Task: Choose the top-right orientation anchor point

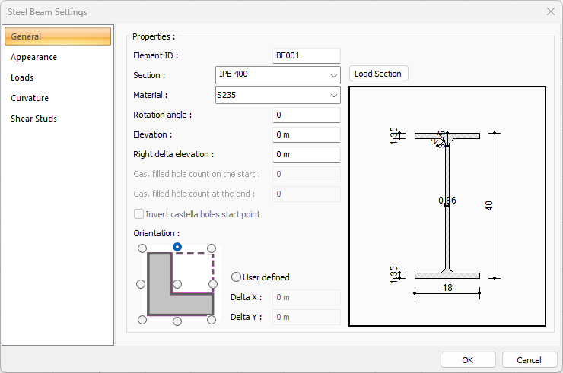Action: click(x=212, y=248)
